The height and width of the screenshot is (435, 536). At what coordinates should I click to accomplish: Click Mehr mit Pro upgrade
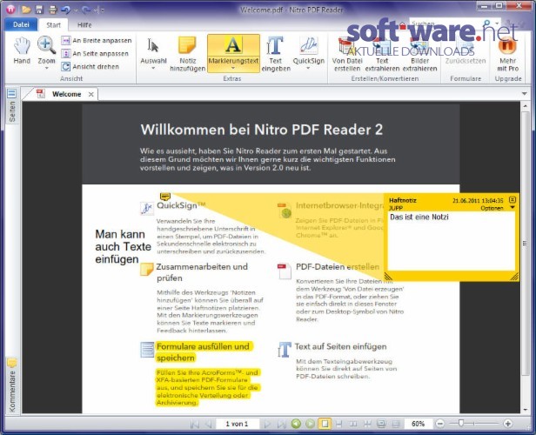coord(507,55)
